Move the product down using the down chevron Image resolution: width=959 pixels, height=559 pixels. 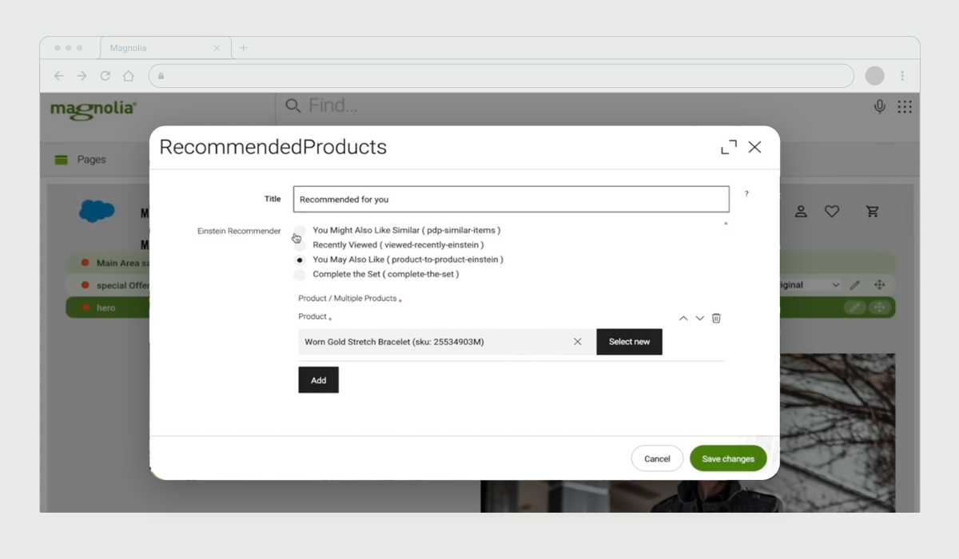[699, 318]
